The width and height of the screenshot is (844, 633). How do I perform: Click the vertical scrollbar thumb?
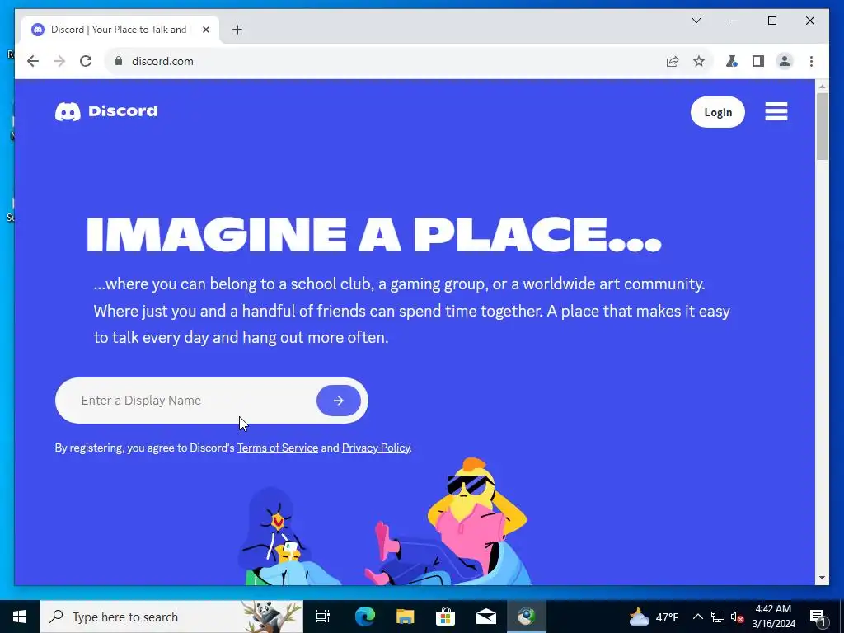point(822,126)
